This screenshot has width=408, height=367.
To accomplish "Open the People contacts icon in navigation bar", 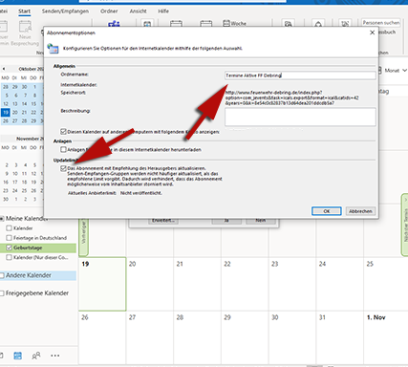I will click(x=36, y=356).
